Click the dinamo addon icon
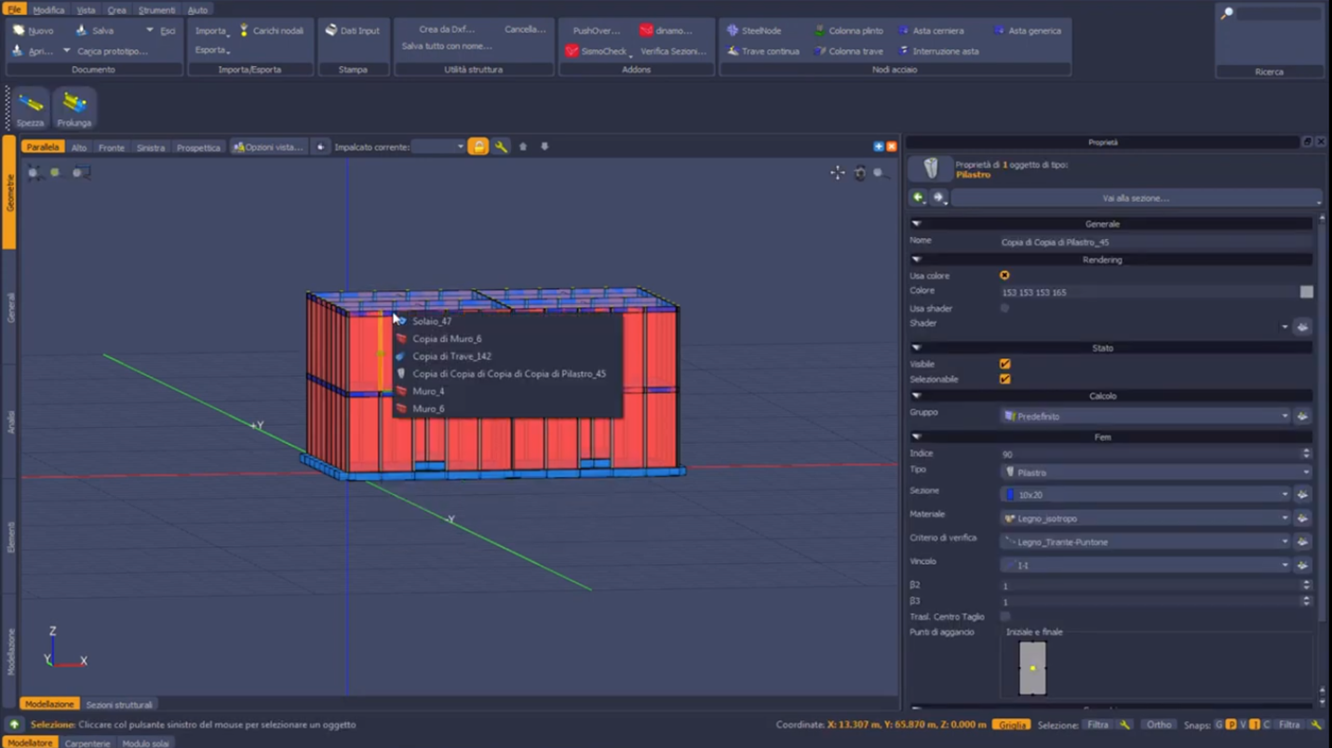Viewport: 1332px width, 748px height. tap(646, 31)
